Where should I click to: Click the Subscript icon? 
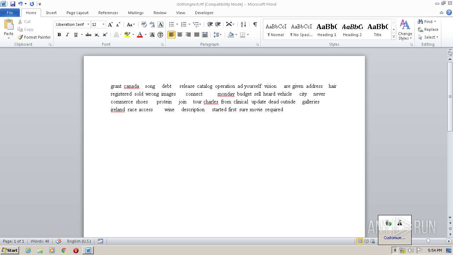coord(97,35)
